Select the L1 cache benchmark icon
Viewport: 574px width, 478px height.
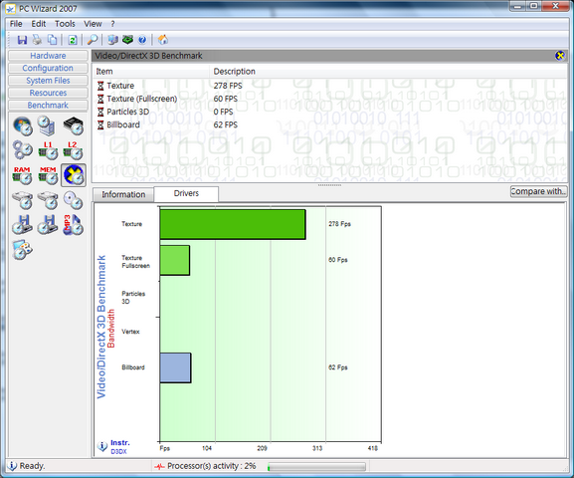click(48, 150)
